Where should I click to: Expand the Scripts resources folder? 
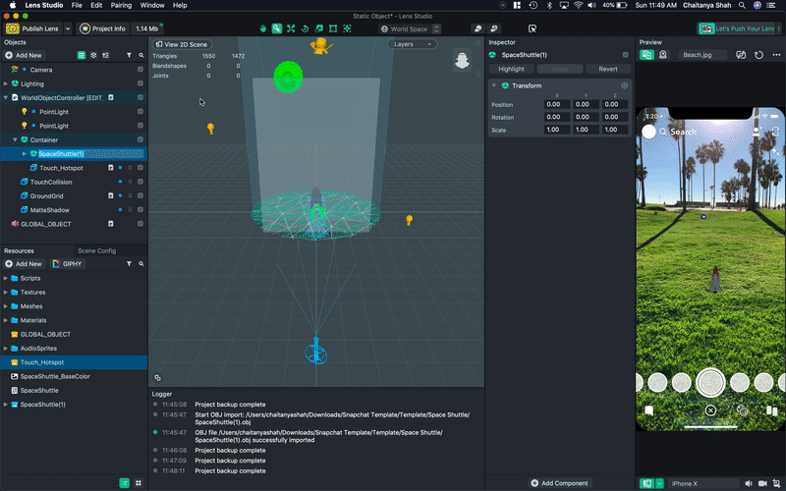(x=6, y=278)
